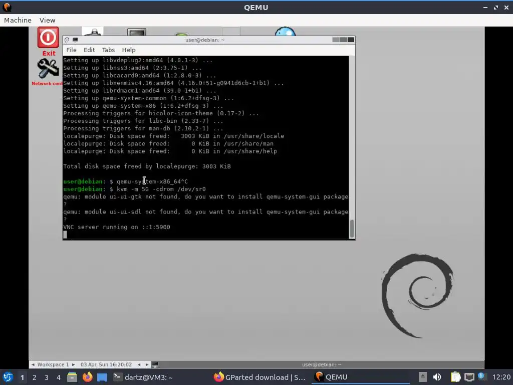
Task: Open the Network config tools icon
Action: pos(48,69)
